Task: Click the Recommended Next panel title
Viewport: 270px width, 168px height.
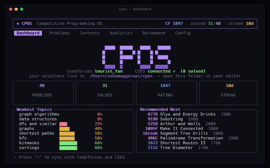Action: (160, 109)
